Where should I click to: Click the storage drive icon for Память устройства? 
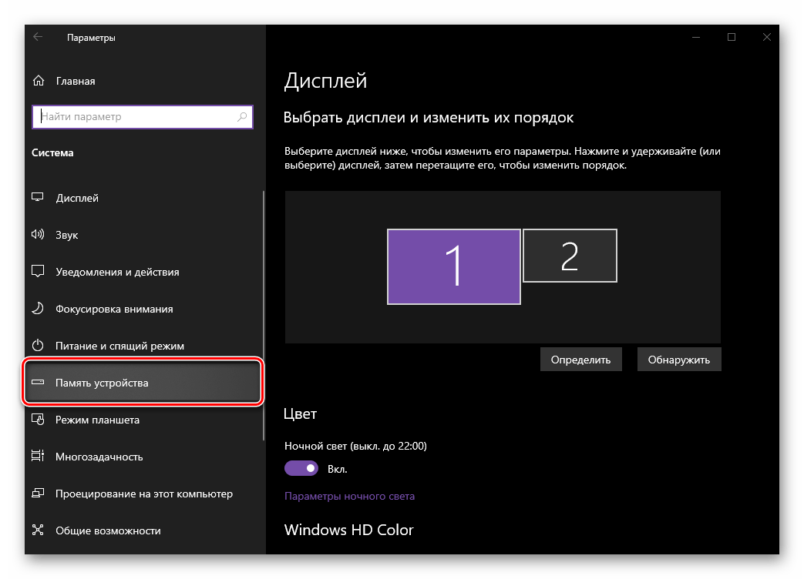coord(38,383)
